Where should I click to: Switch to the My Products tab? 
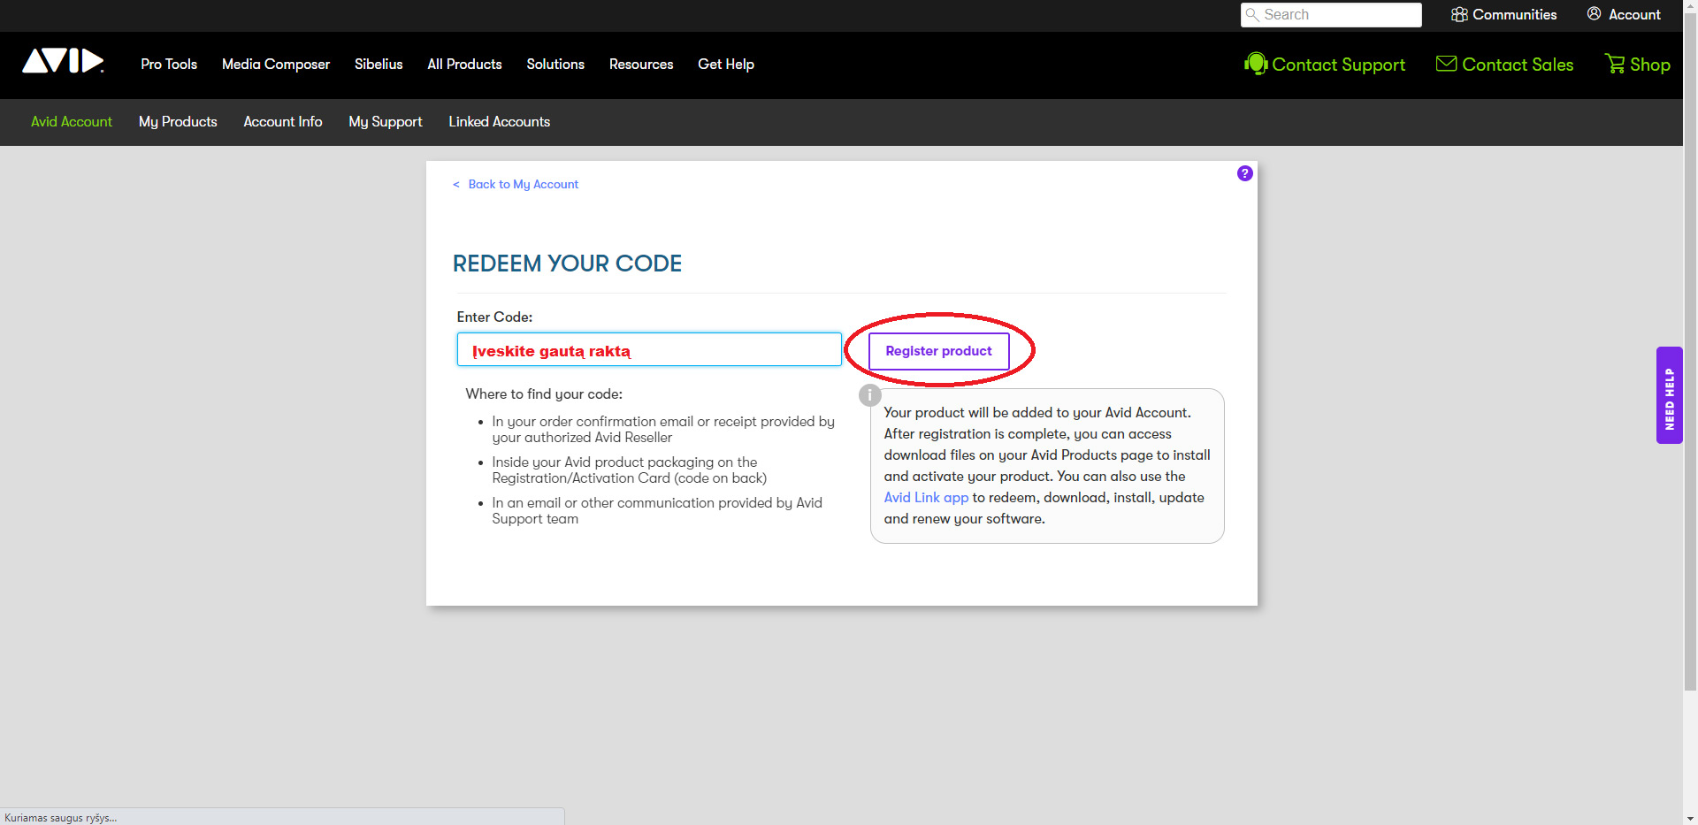click(x=178, y=122)
